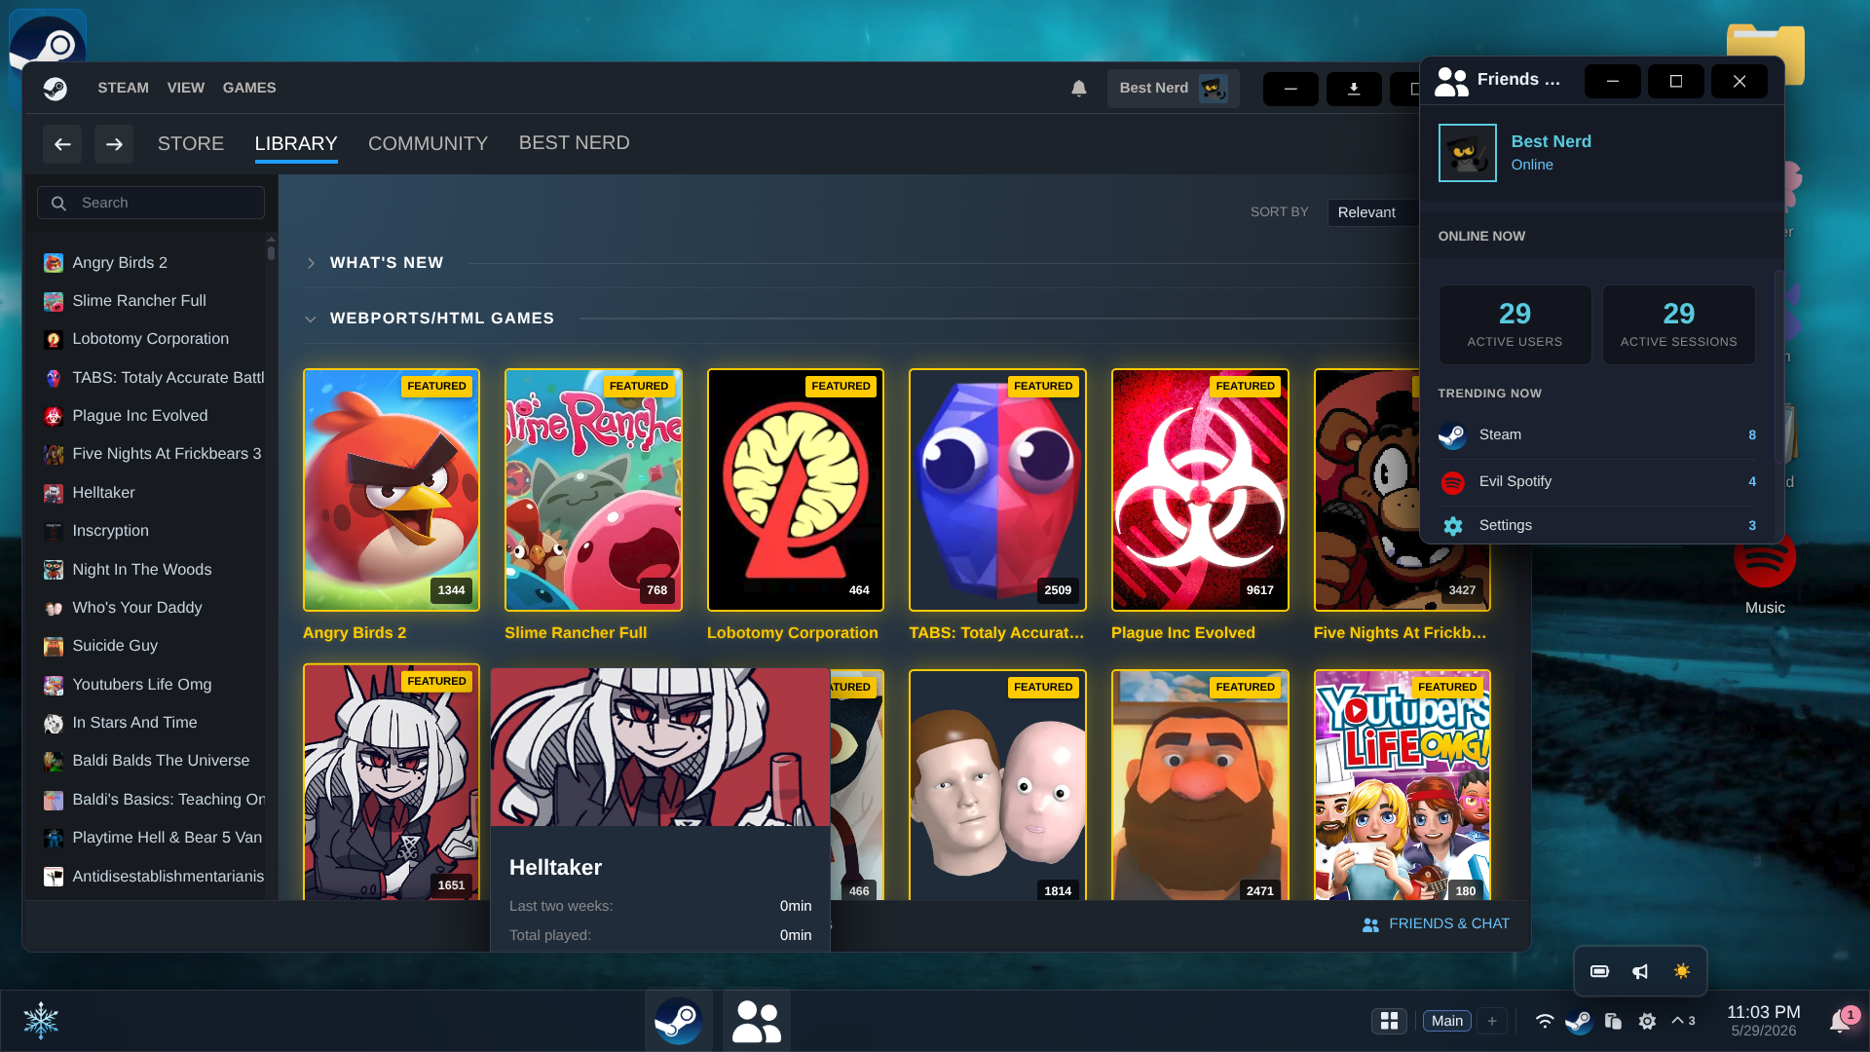This screenshot has width=1870, height=1052.
Task: Go forward with the right arrow button
Action: [114, 144]
